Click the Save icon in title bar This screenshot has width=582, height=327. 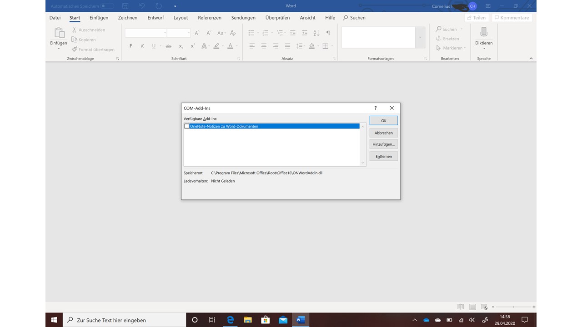(125, 6)
